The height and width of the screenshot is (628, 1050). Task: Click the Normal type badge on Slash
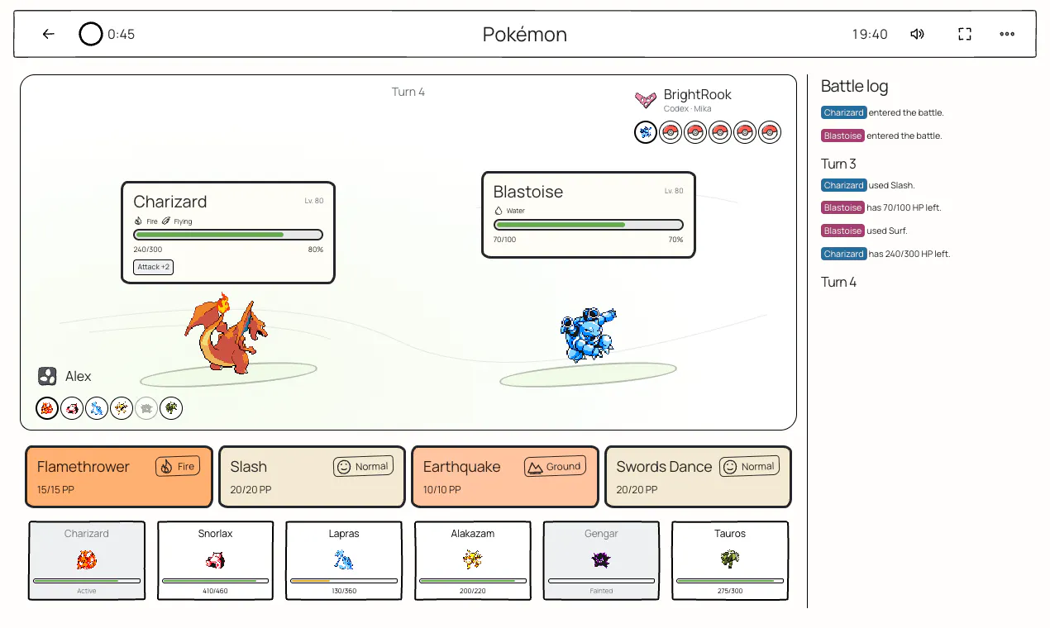(x=363, y=467)
